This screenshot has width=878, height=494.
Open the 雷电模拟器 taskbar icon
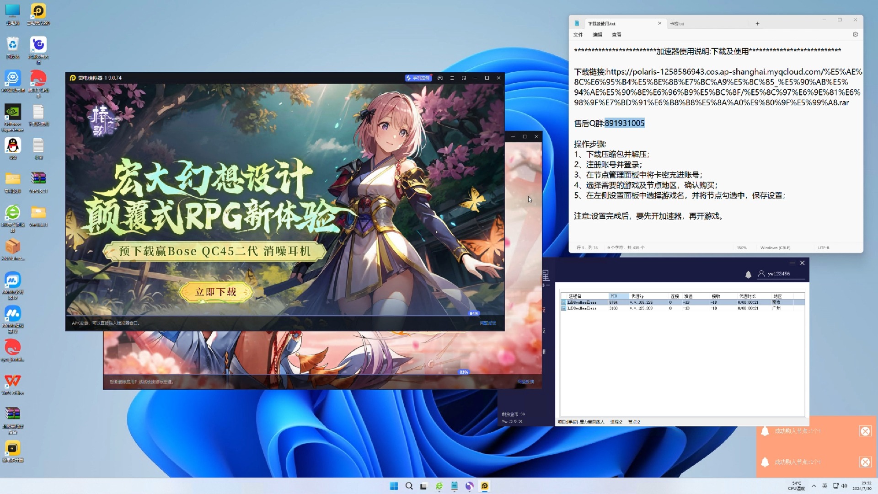485,486
